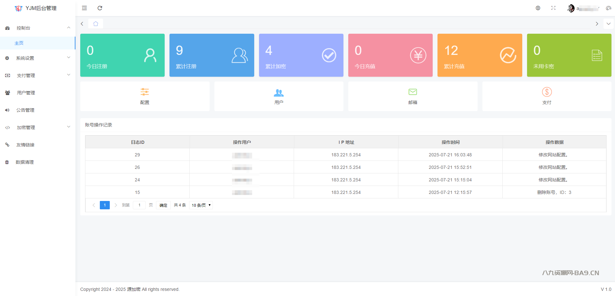
Task: Open the 邮箱 mail shortcut
Action: click(412, 96)
